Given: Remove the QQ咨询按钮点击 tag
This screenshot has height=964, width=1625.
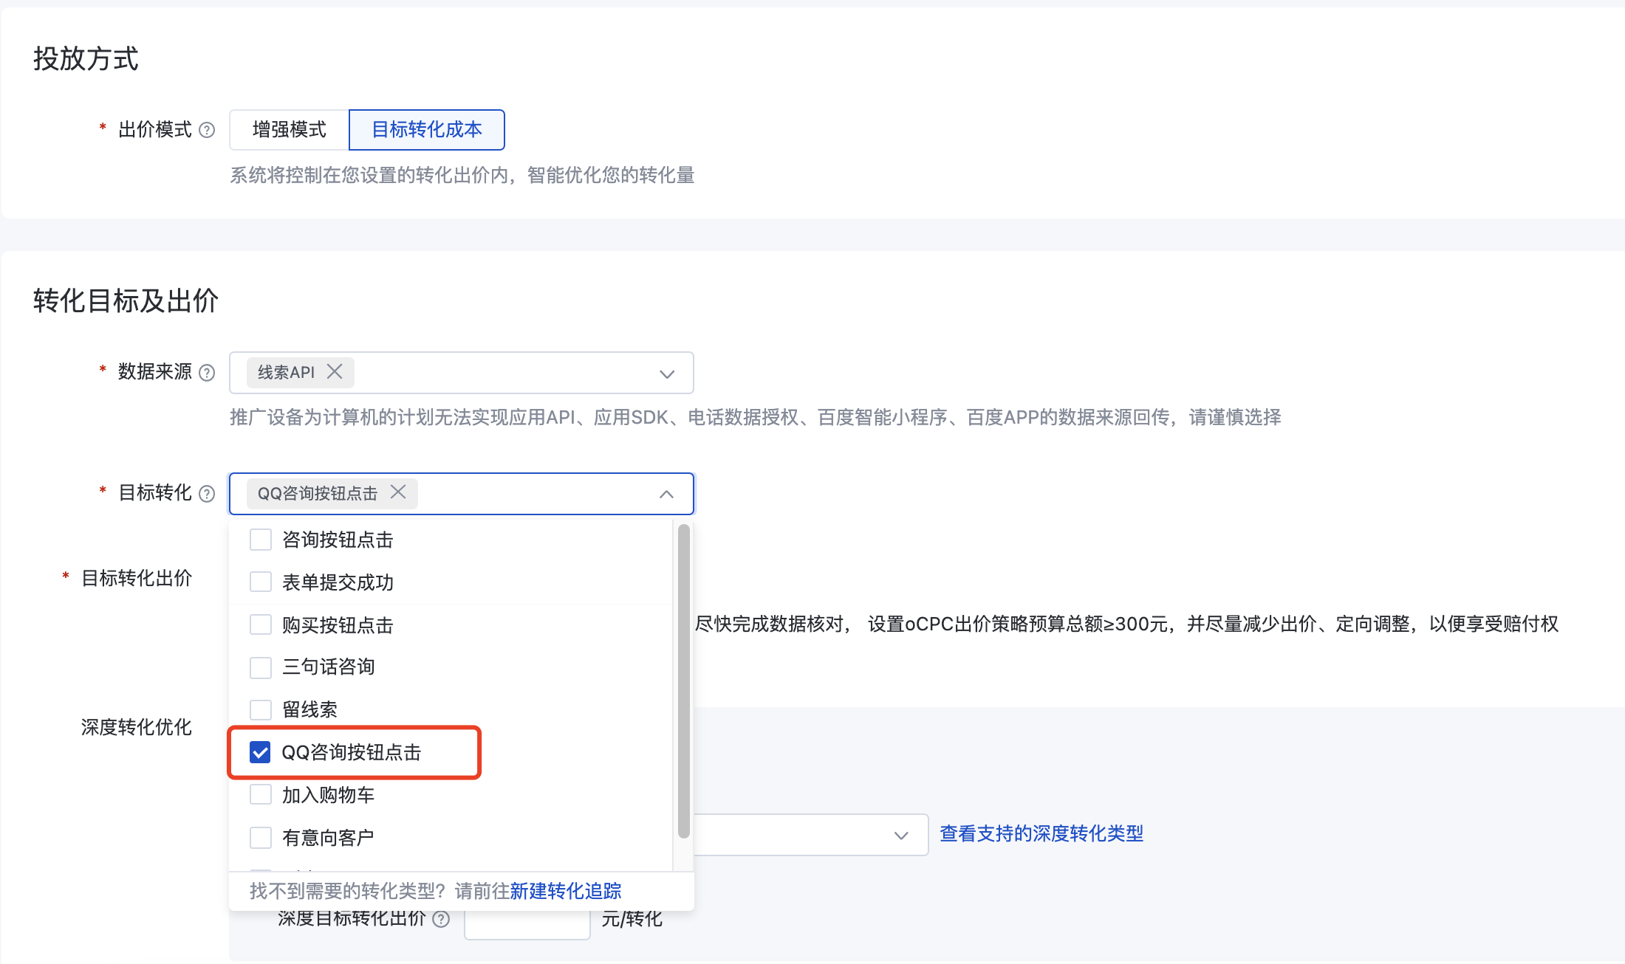Looking at the screenshot, I should click(x=398, y=492).
